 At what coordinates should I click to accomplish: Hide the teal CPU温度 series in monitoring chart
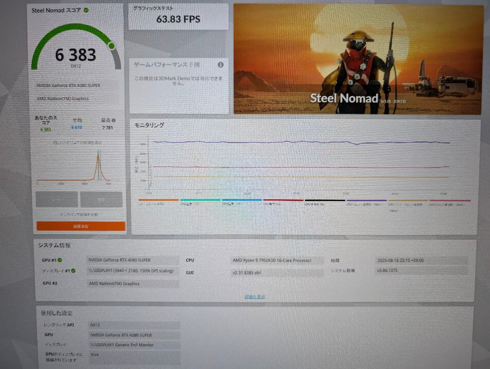pos(201,200)
